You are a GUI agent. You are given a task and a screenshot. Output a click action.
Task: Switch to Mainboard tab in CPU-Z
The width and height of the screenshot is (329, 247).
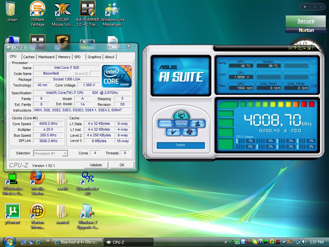coord(46,57)
